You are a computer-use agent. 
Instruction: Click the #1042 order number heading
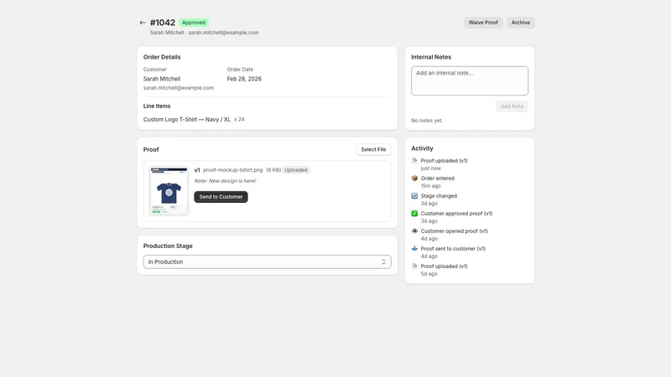tap(163, 23)
